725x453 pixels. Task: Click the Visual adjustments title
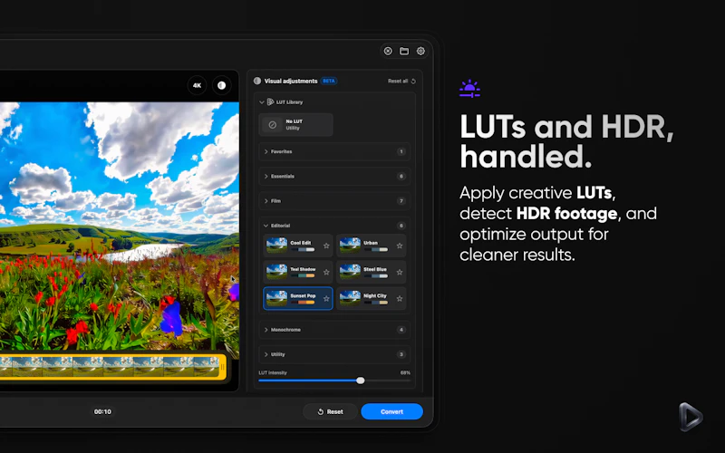(x=291, y=81)
